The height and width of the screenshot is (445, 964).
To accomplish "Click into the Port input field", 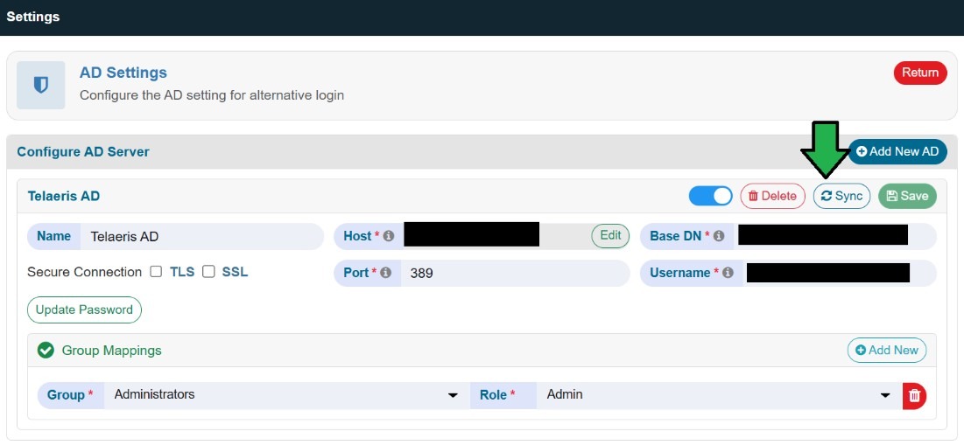I will (x=514, y=273).
